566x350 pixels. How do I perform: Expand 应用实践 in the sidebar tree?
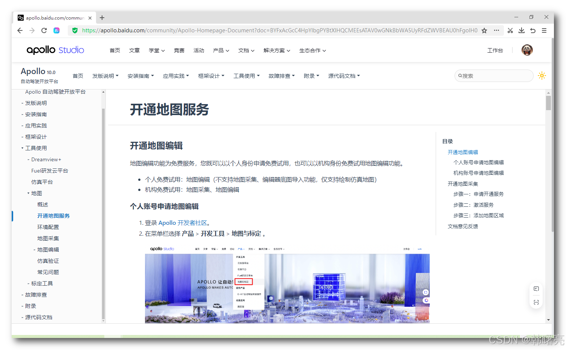[36, 126]
